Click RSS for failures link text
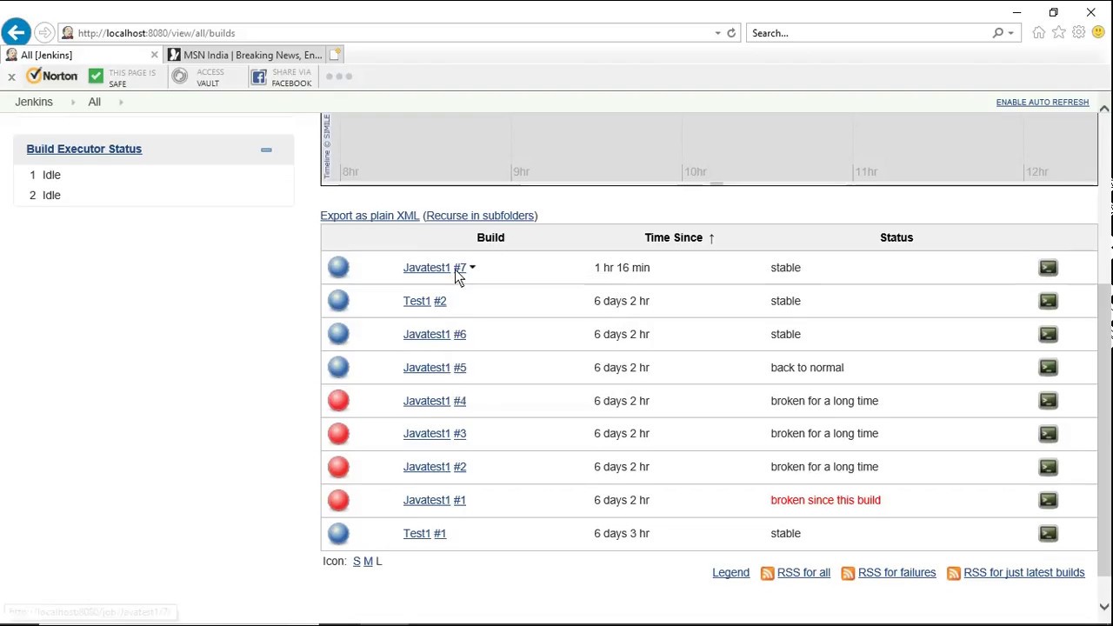 click(896, 573)
